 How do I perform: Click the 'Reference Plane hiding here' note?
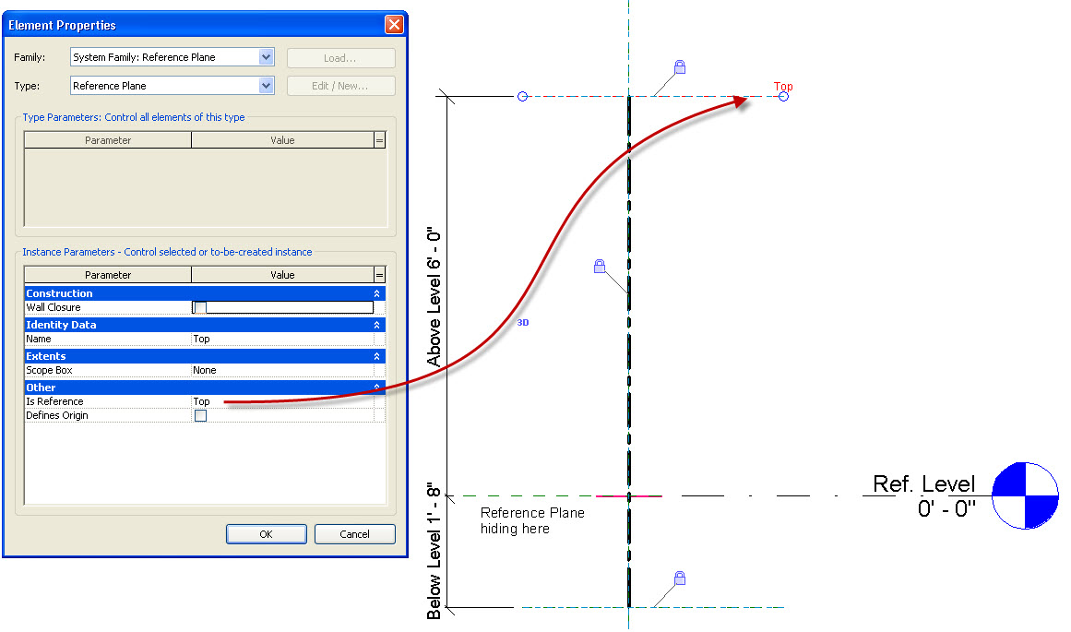click(x=532, y=520)
